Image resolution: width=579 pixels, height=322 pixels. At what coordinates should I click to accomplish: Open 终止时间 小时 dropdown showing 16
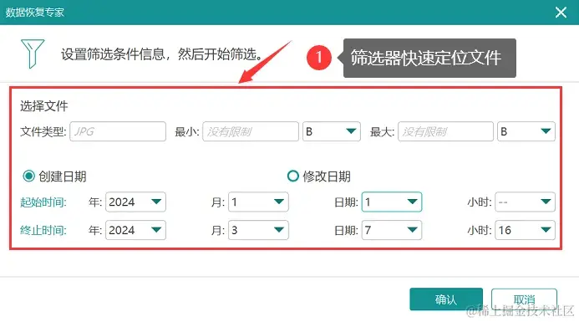coord(525,230)
